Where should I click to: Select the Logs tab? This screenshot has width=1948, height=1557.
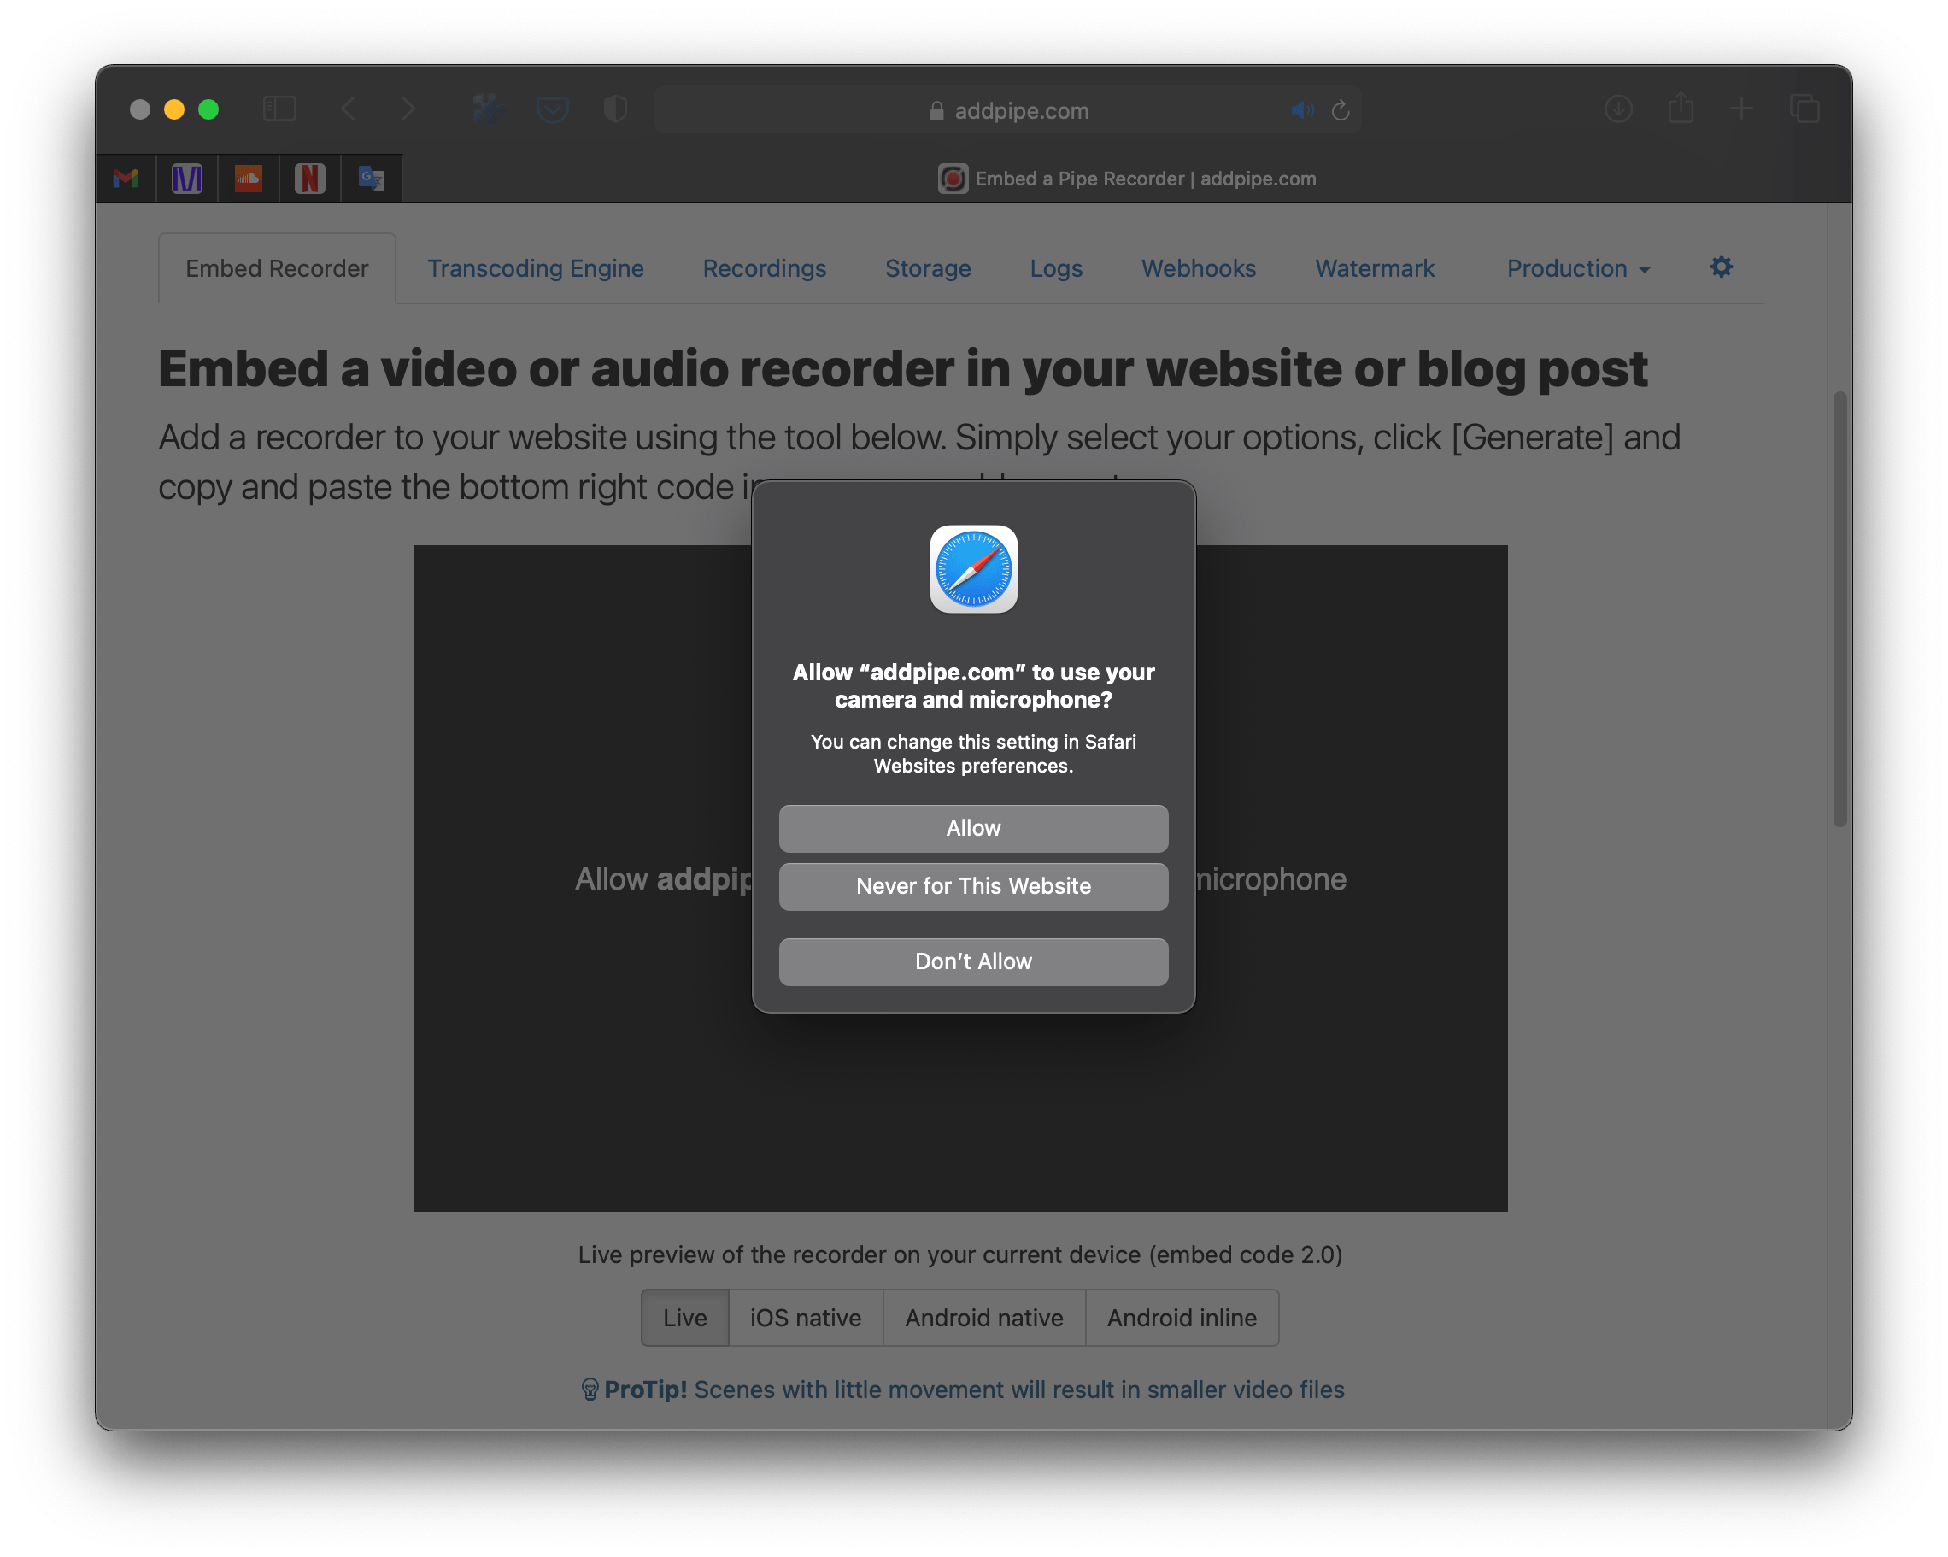1055,268
